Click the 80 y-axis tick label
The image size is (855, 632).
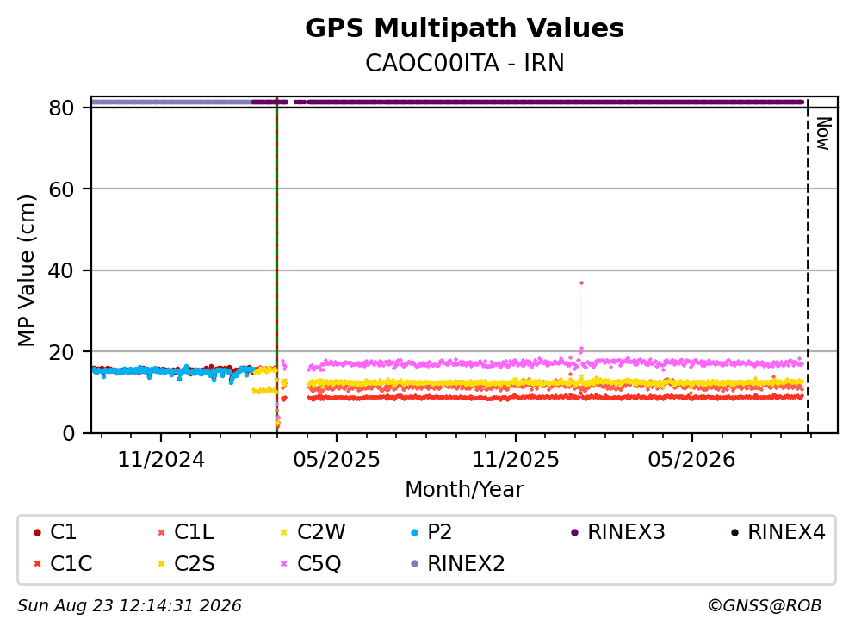pyautogui.click(x=61, y=108)
